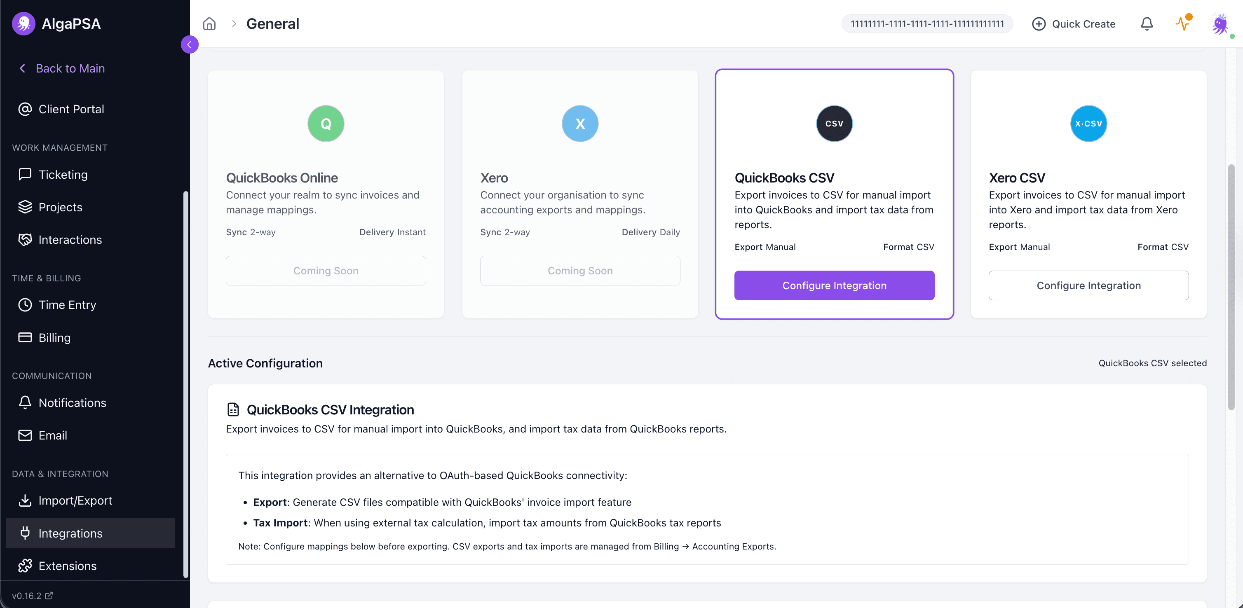Open external link beside version v0.16.2
The image size is (1243, 608).
pos(49,596)
